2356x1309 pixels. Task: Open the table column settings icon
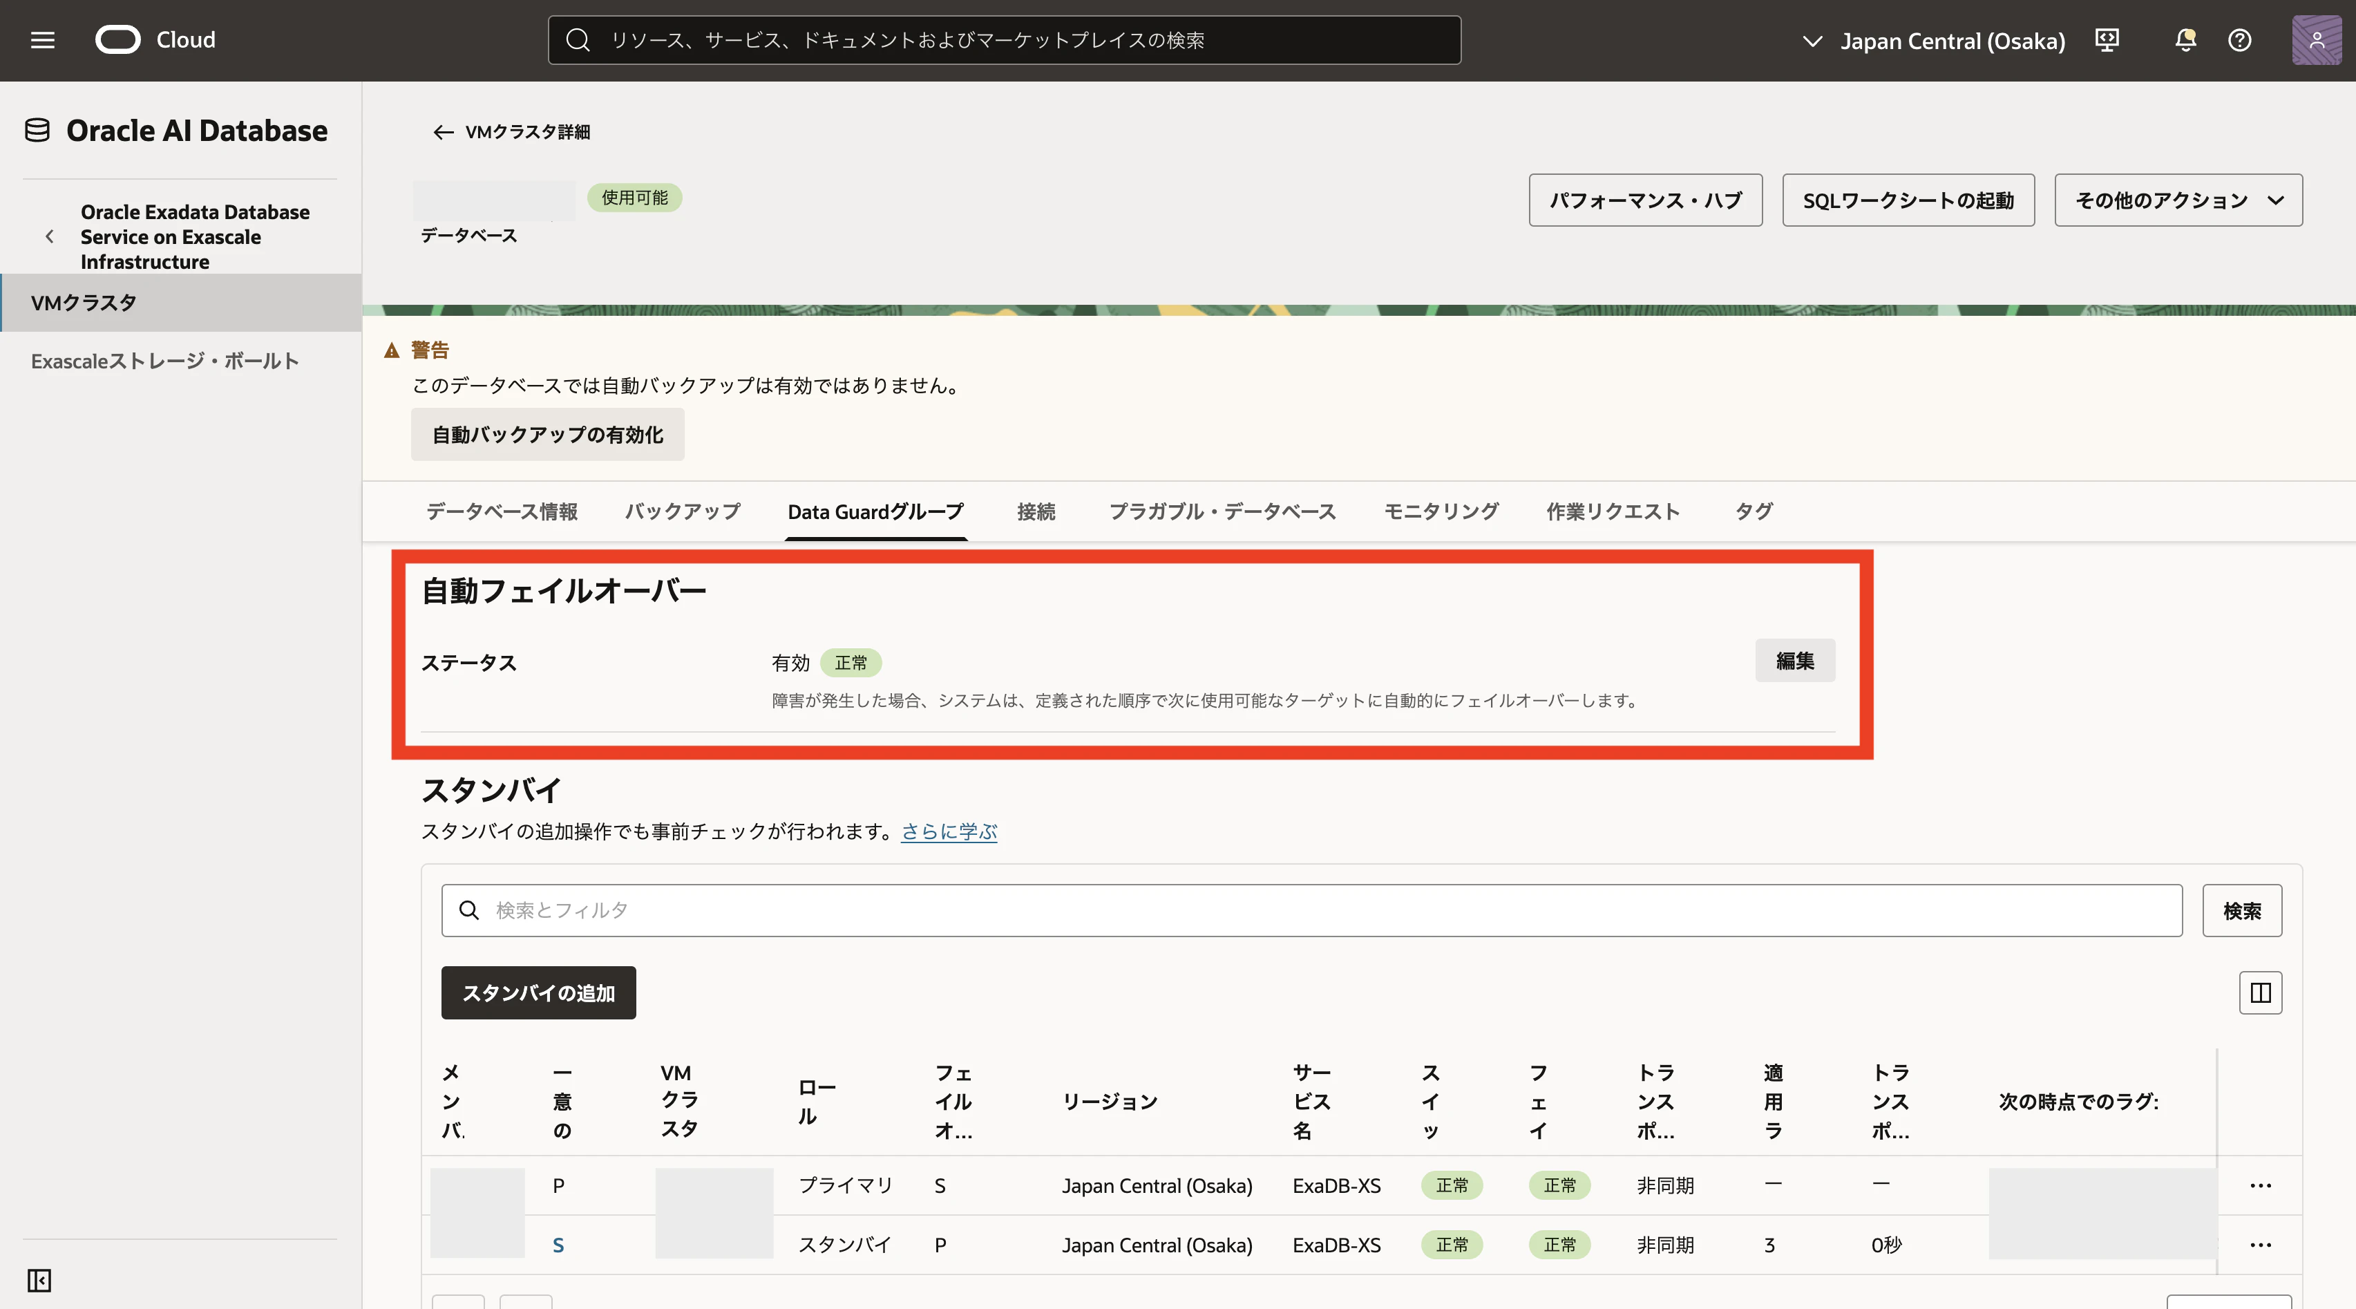pyautogui.click(x=2261, y=992)
